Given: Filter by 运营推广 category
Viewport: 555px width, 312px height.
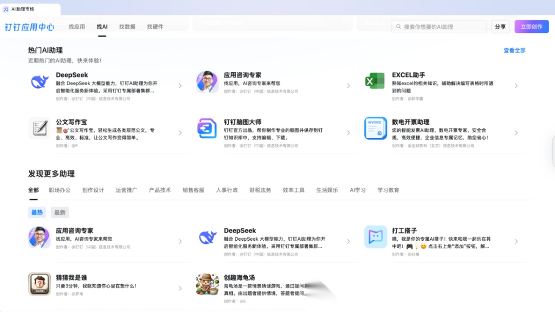Looking at the screenshot, I should tap(126, 190).
